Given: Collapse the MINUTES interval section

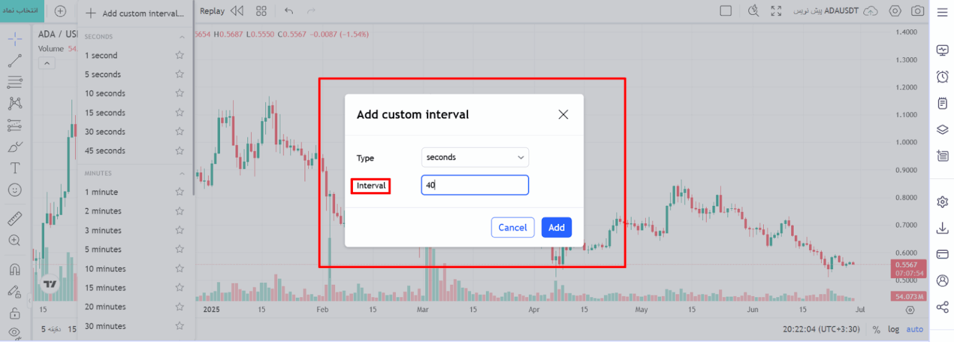Looking at the screenshot, I should tap(182, 173).
